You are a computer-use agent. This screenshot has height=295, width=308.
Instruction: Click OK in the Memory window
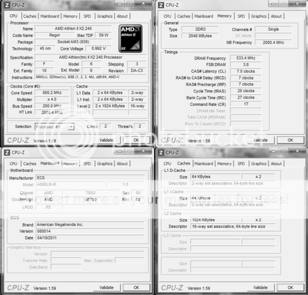(290, 140)
